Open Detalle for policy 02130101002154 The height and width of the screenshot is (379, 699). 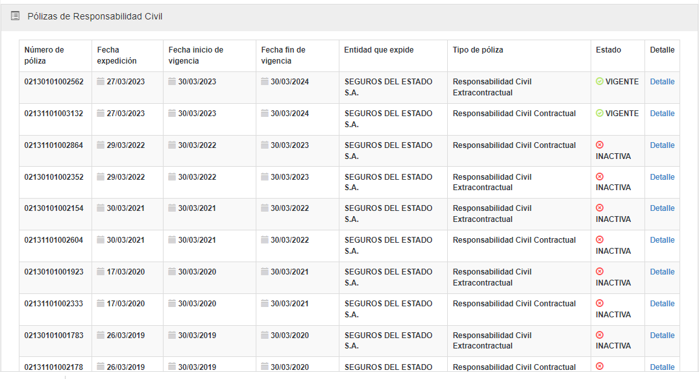pos(662,208)
